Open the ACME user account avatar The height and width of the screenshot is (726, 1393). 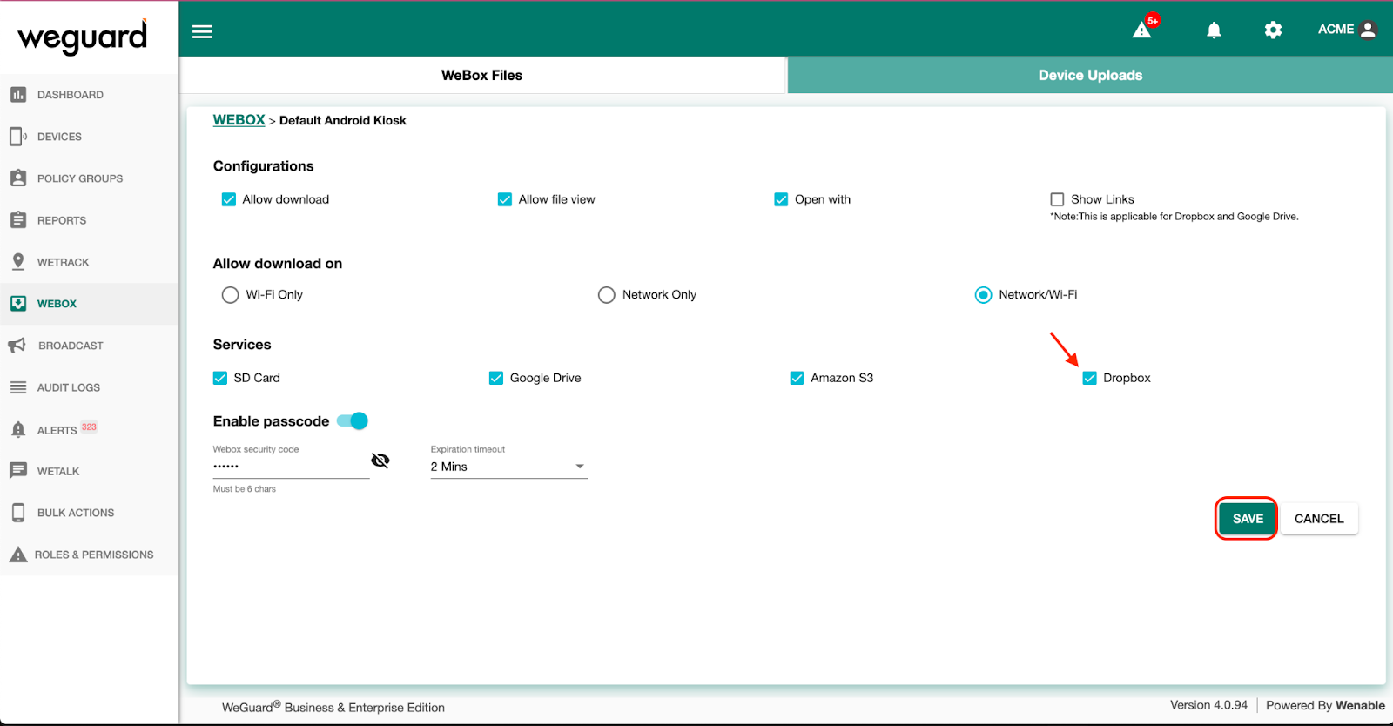pos(1368,30)
